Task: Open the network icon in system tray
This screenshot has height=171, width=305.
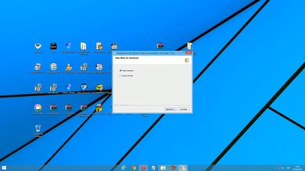Action: pos(279,168)
